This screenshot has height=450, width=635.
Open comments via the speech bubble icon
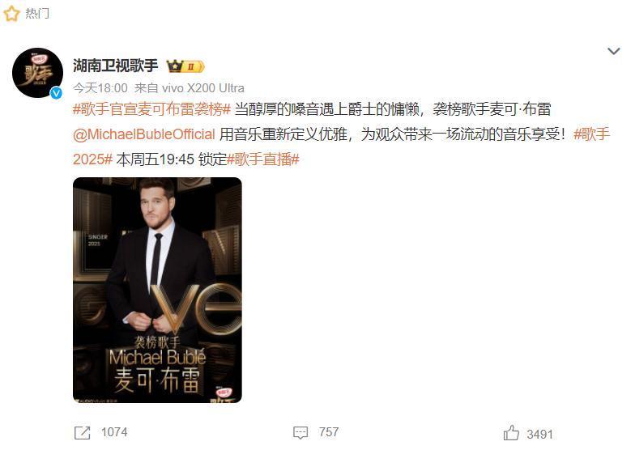tap(300, 432)
